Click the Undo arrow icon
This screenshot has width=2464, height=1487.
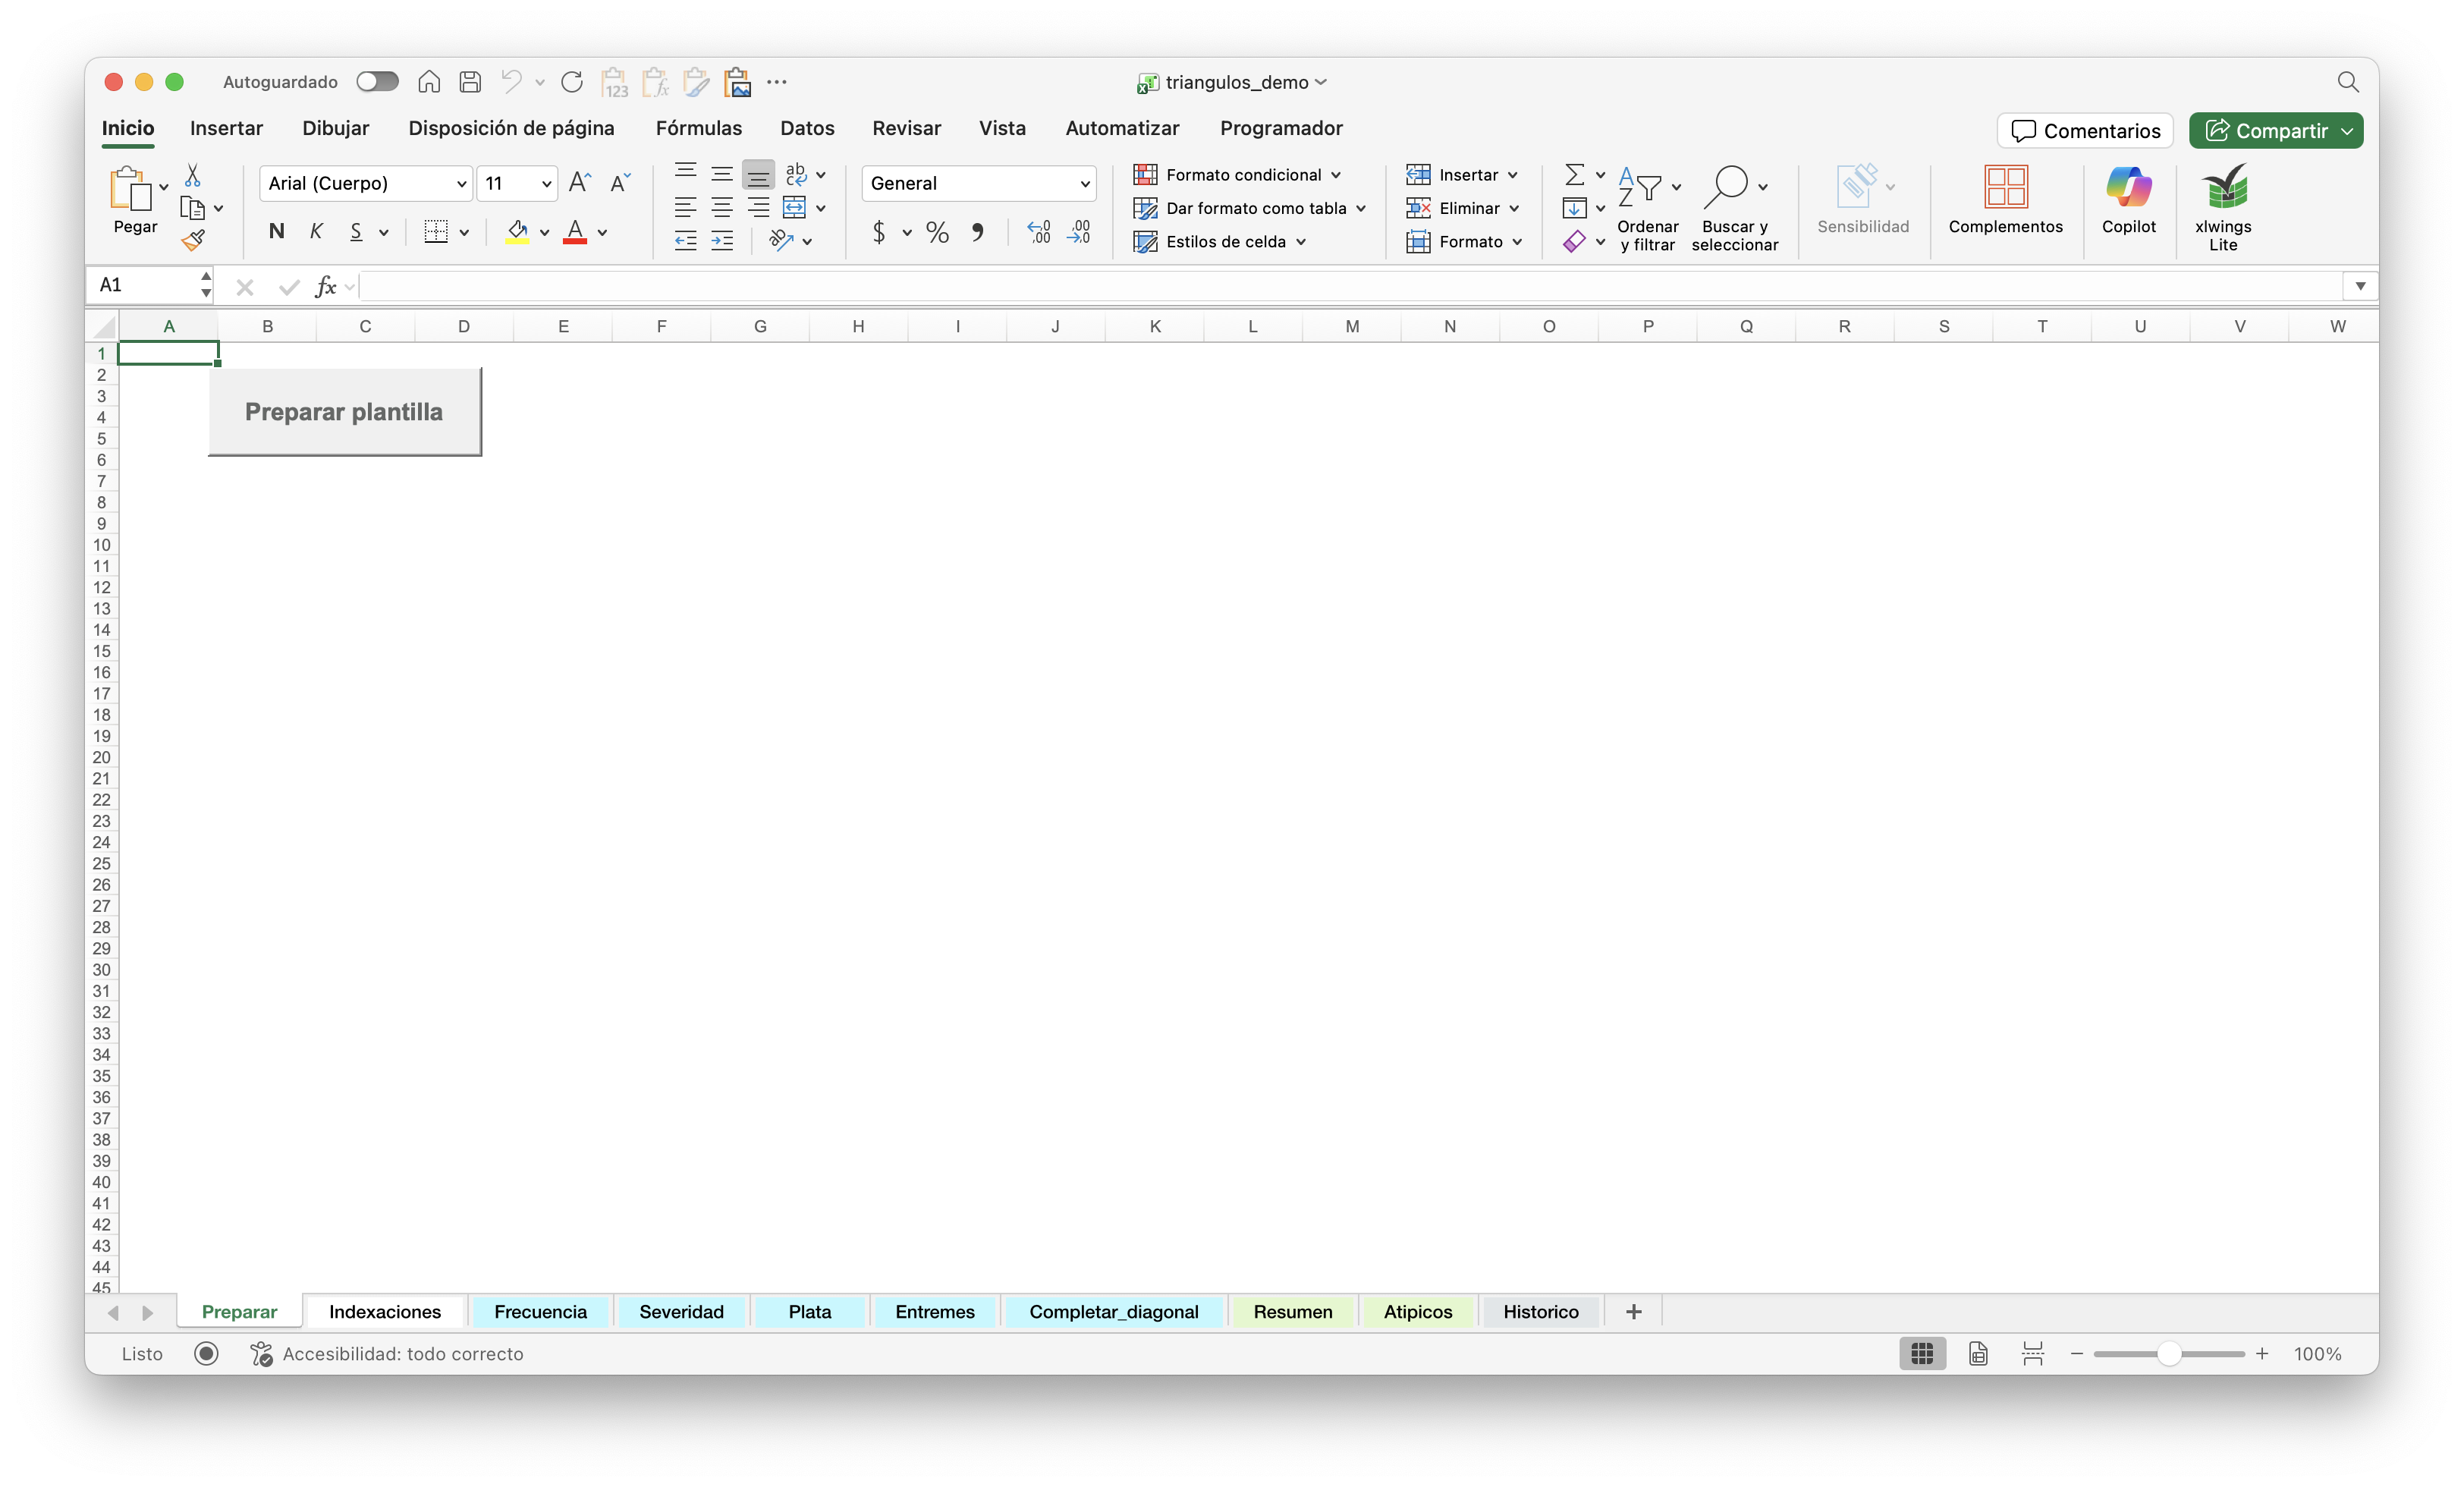tap(512, 82)
